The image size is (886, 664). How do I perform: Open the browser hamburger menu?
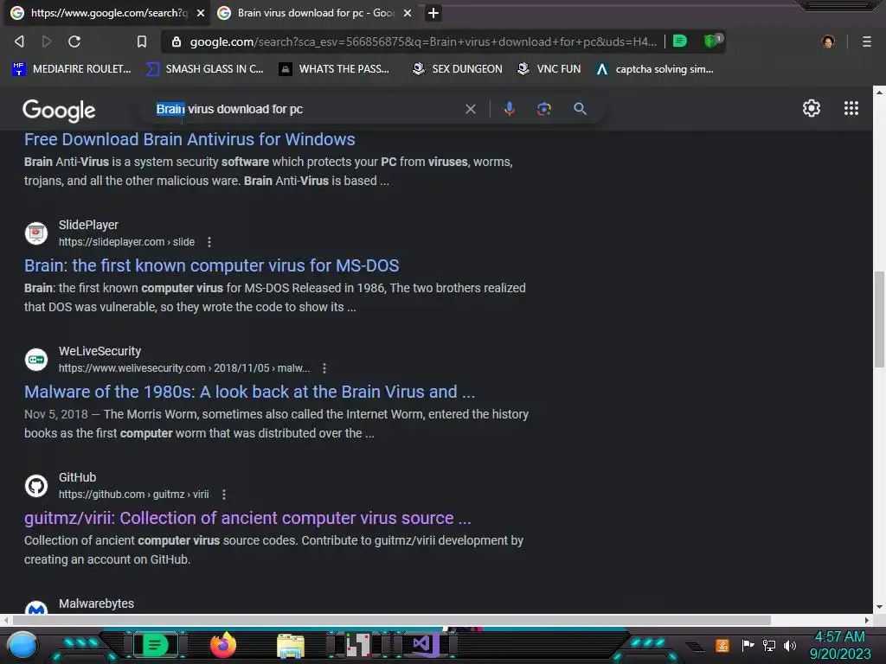[x=866, y=41]
